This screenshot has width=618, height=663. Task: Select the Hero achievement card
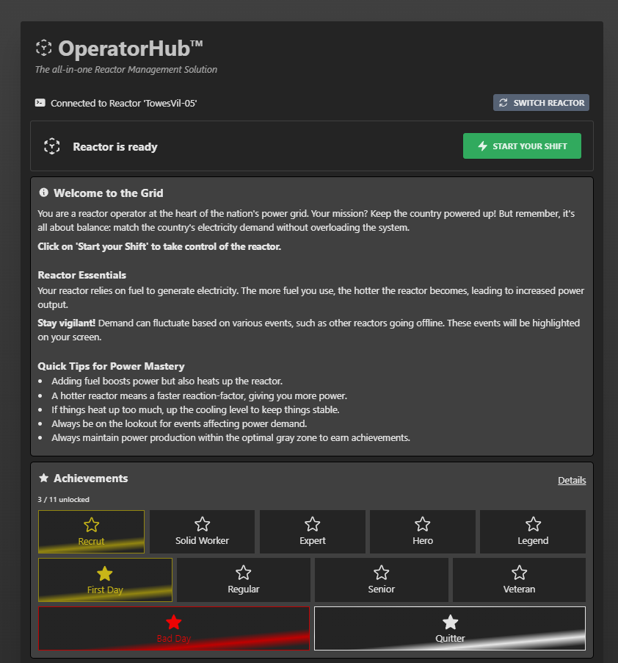point(422,531)
